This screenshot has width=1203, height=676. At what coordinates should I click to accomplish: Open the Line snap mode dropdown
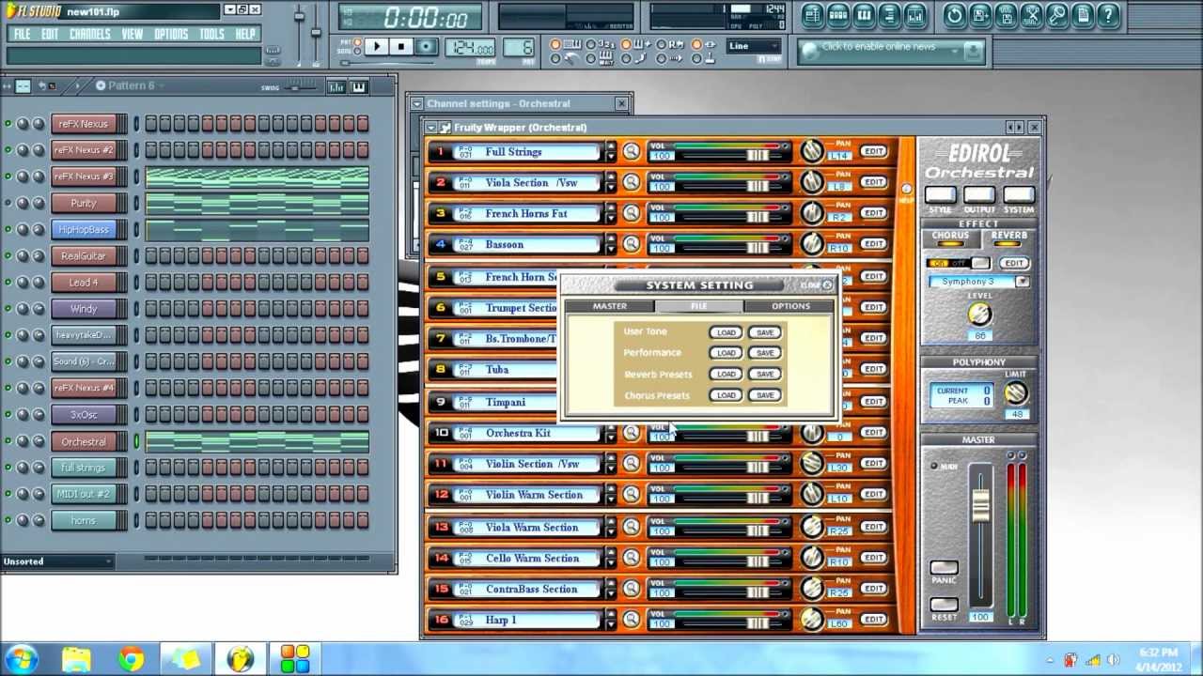pos(753,46)
